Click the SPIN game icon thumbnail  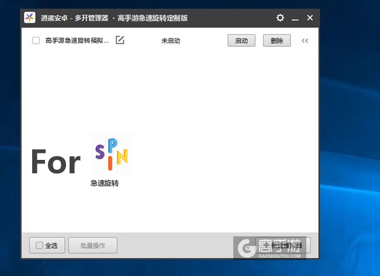112,154
